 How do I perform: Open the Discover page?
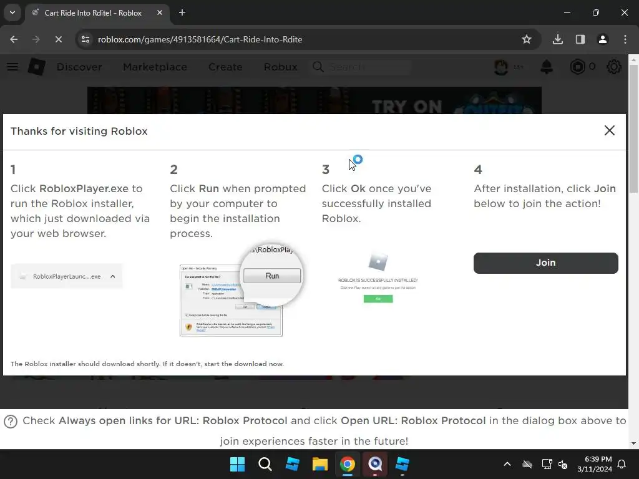point(79,67)
